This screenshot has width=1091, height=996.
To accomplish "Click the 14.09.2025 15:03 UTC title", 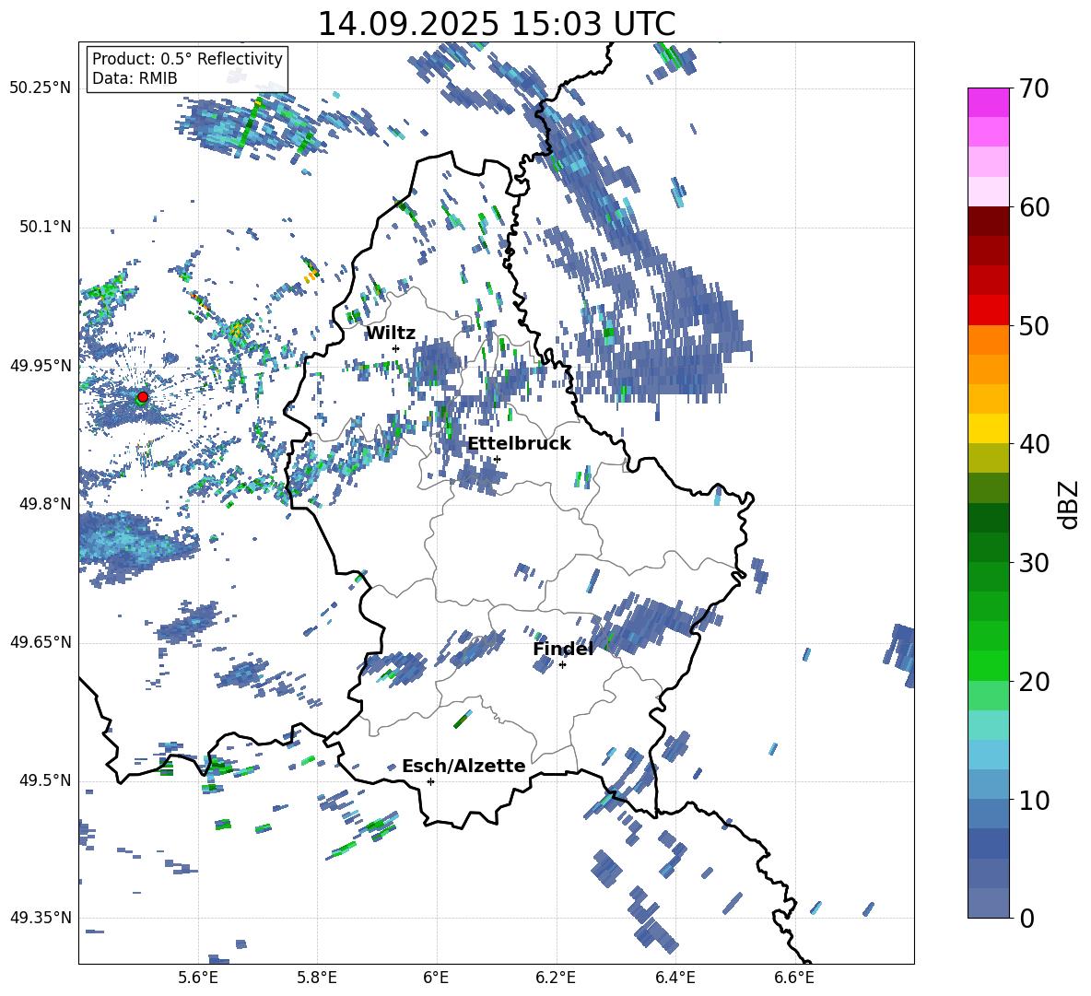I will (497, 24).
